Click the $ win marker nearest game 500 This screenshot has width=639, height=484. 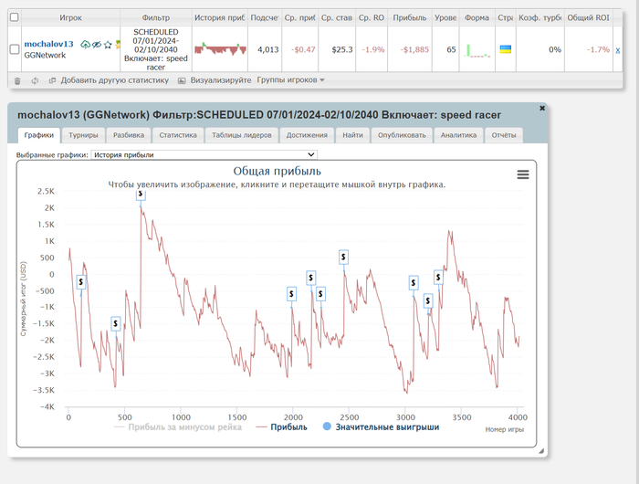116,324
